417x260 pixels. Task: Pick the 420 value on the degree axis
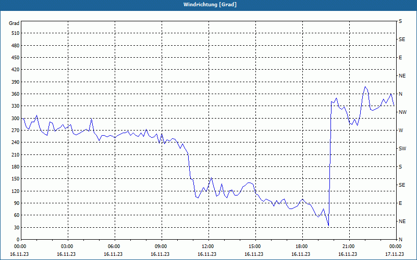click(x=16, y=70)
